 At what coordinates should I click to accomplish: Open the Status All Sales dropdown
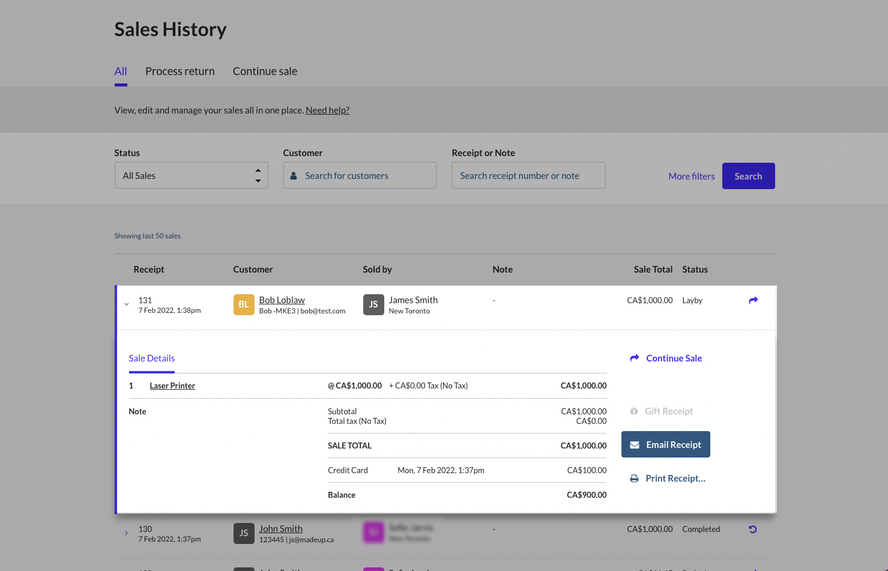[x=191, y=175]
